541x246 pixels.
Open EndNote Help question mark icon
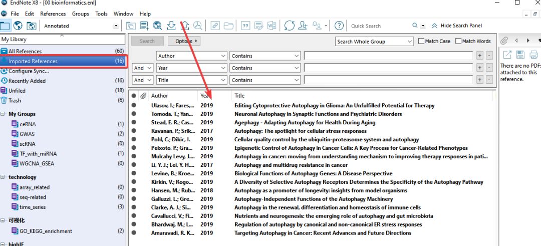coord(339,26)
